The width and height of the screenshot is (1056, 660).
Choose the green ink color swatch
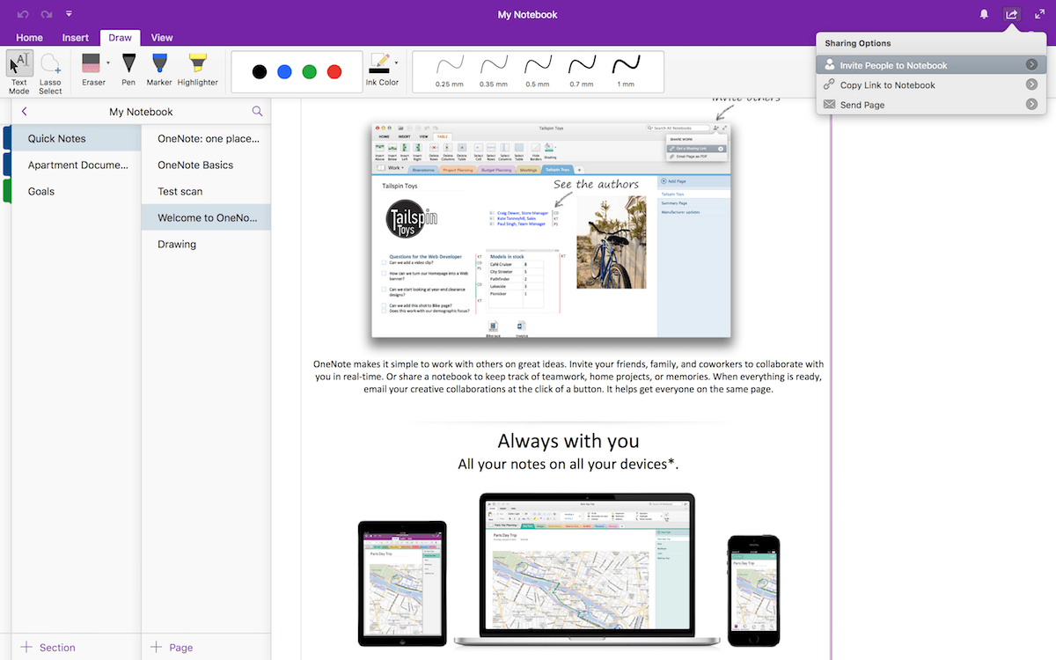coord(310,72)
